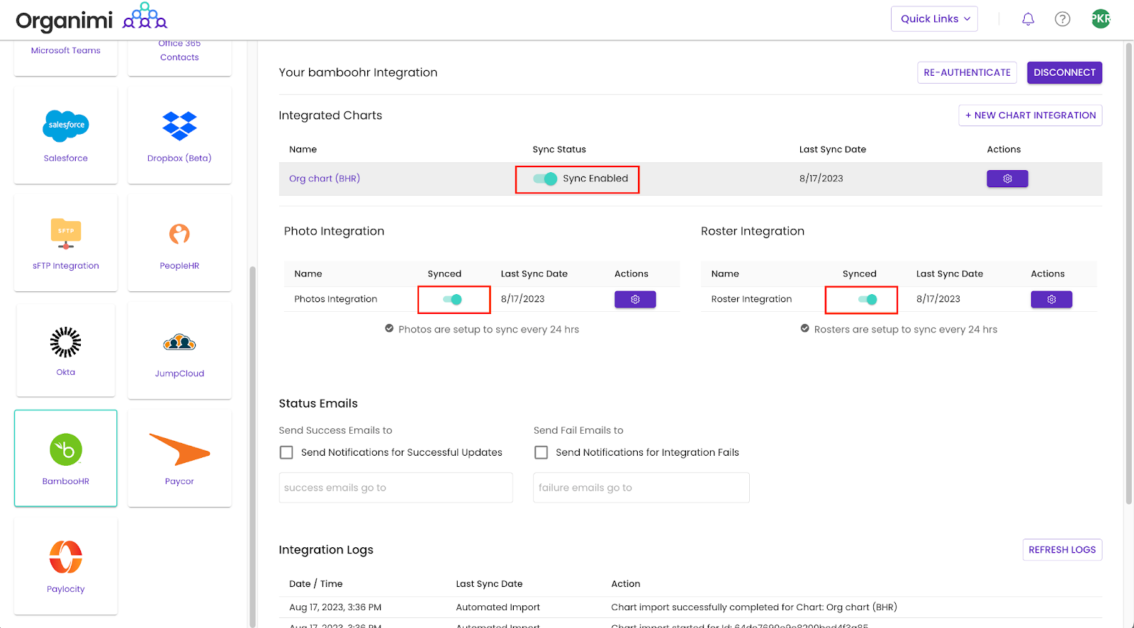Select the sFTP Integration folder icon
Image resolution: width=1134 pixels, height=628 pixels.
click(66, 234)
